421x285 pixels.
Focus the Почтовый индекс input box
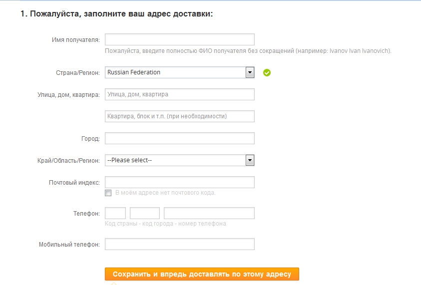tap(180, 182)
